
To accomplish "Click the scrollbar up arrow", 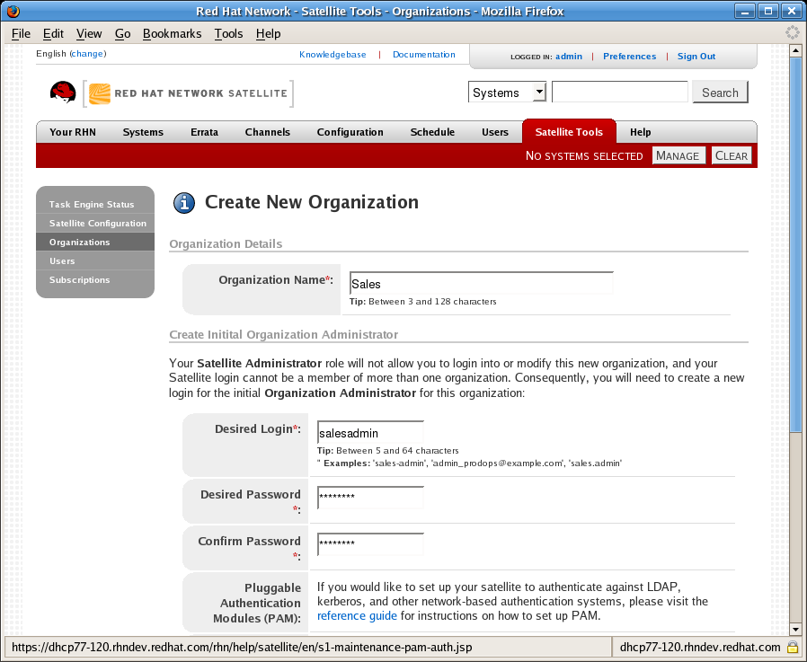I will pos(795,51).
